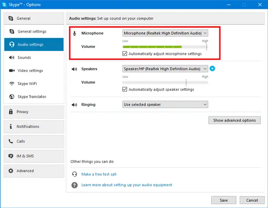Toggle automatically adjust microphone settings checkbox
Screen dimensions: 268x208
point(125,54)
